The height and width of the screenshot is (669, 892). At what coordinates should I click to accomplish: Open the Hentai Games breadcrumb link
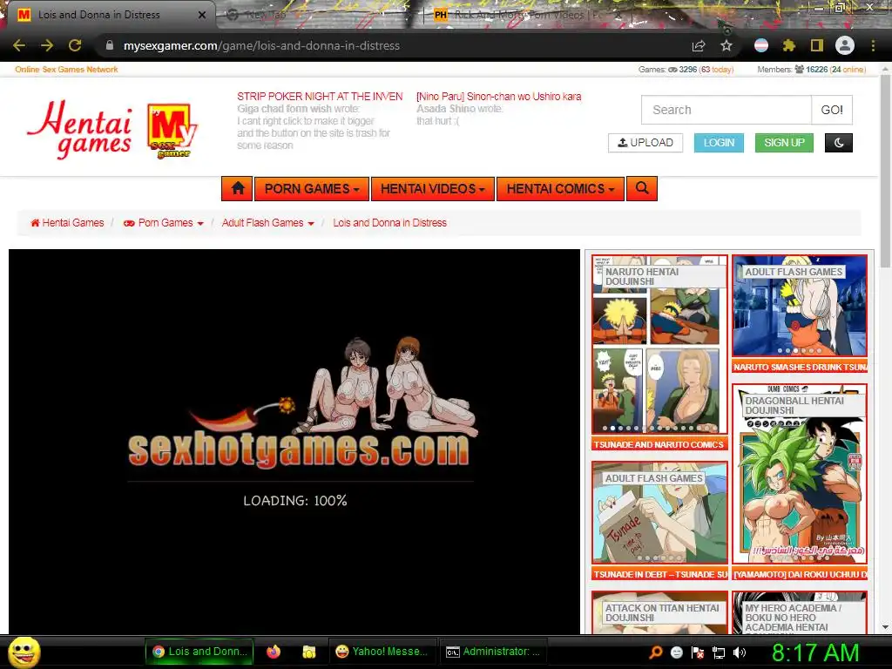[67, 223]
